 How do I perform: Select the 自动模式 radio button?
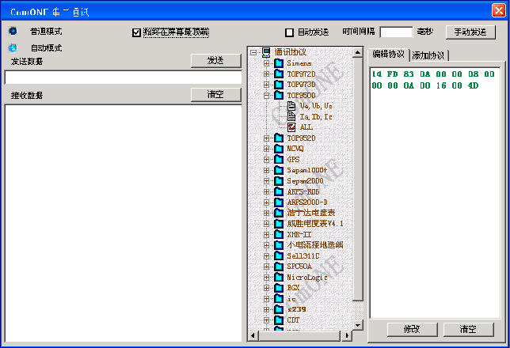pos(13,47)
